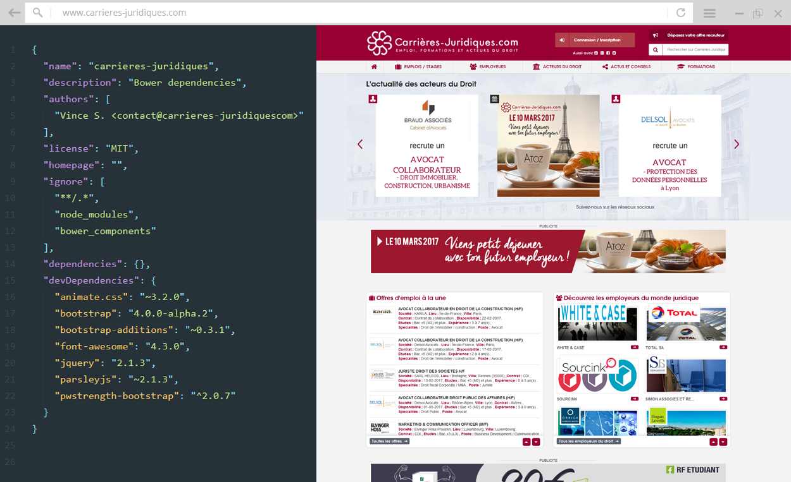Screen dimensions: 791x482
Task: Open Delsol Avocats recruitment card
Action: point(670,146)
